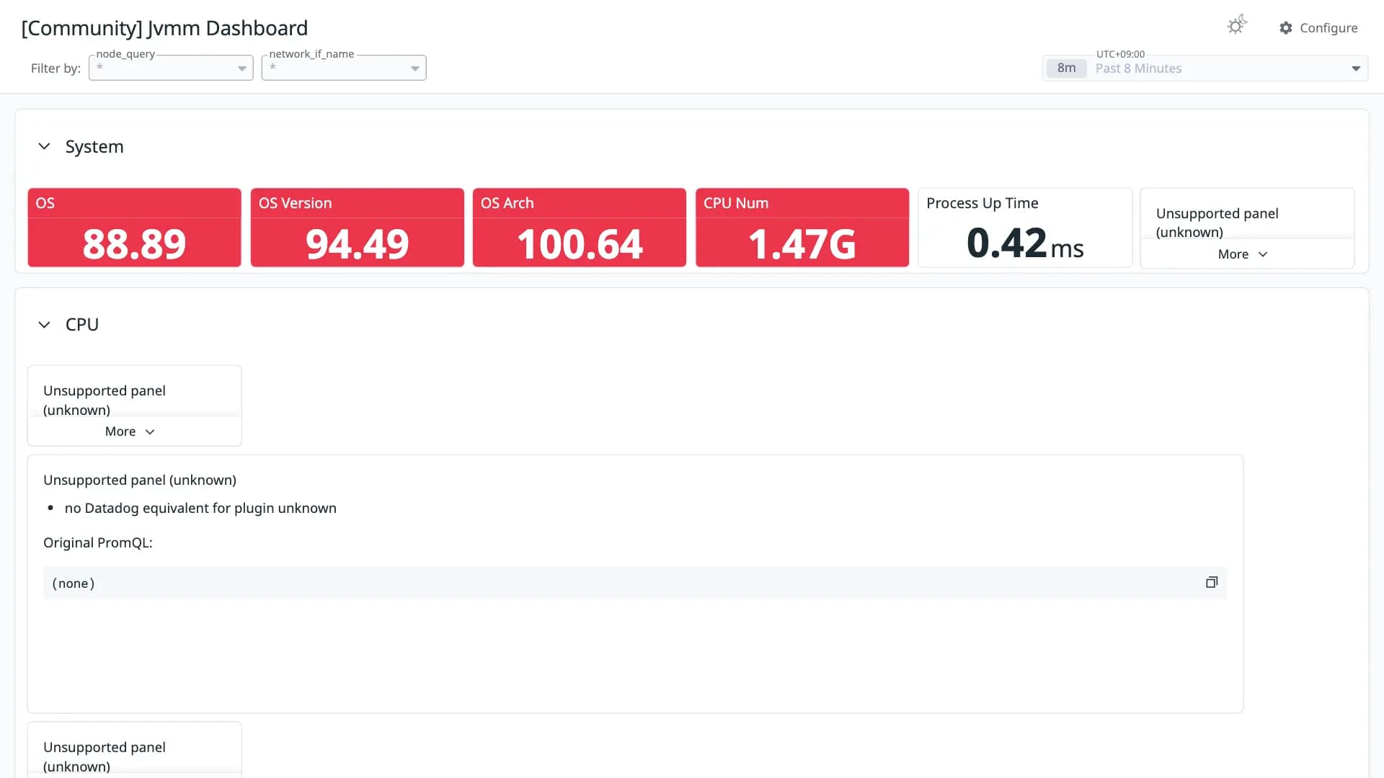Click the 8m time badge
The height and width of the screenshot is (778, 1384).
1066,68
